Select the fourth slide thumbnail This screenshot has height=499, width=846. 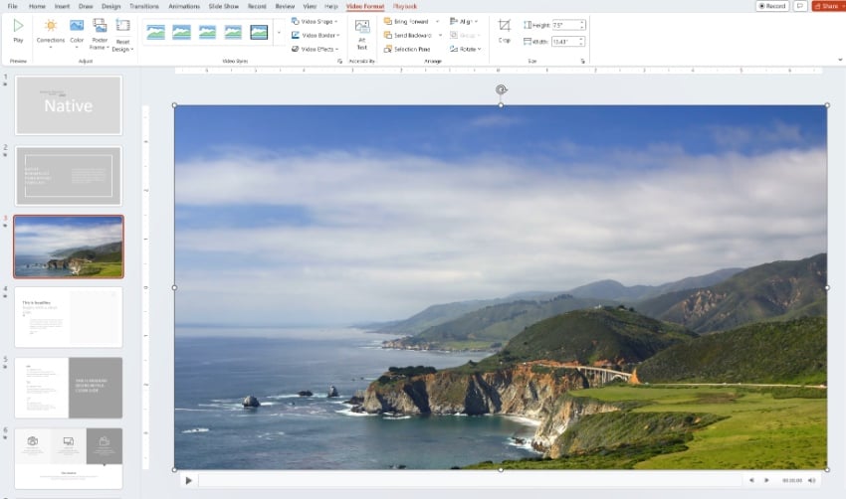(x=69, y=317)
